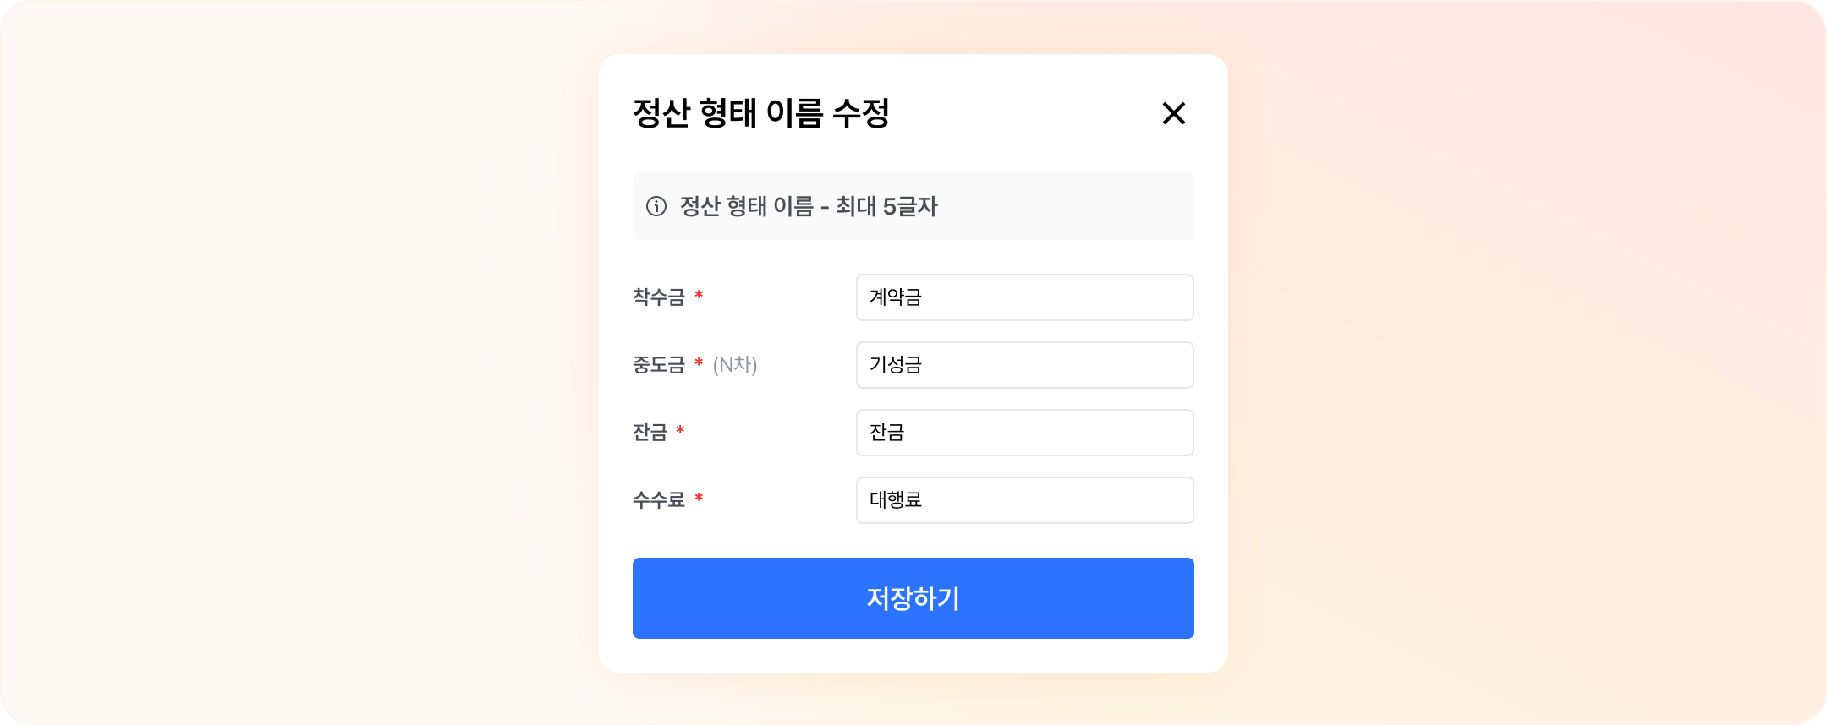
Task: Click the 대행료 input field
Action: click(1024, 500)
